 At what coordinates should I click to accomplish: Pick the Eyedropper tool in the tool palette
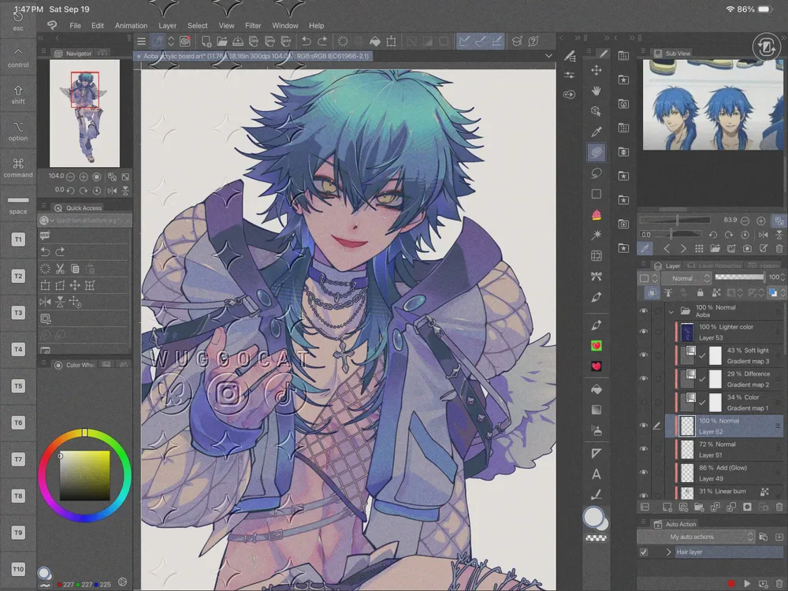click(x=597, y=132)
